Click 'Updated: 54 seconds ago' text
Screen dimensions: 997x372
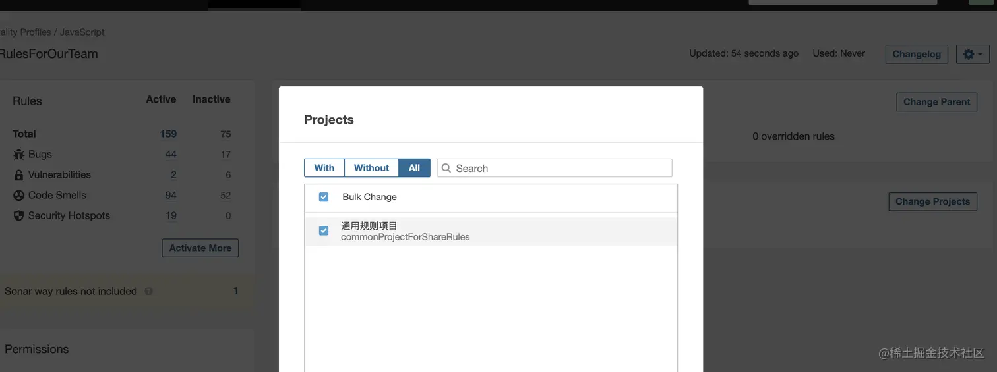744,53
